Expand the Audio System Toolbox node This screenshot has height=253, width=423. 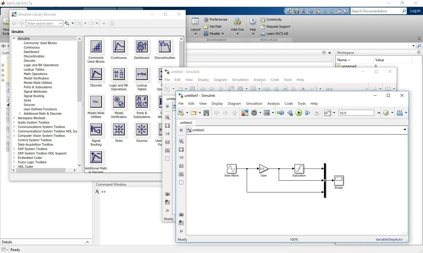pyautogui.click(x=14, y=122)
